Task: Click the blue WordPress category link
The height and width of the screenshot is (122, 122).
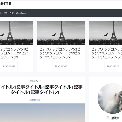Action: [x=35, y=100]
